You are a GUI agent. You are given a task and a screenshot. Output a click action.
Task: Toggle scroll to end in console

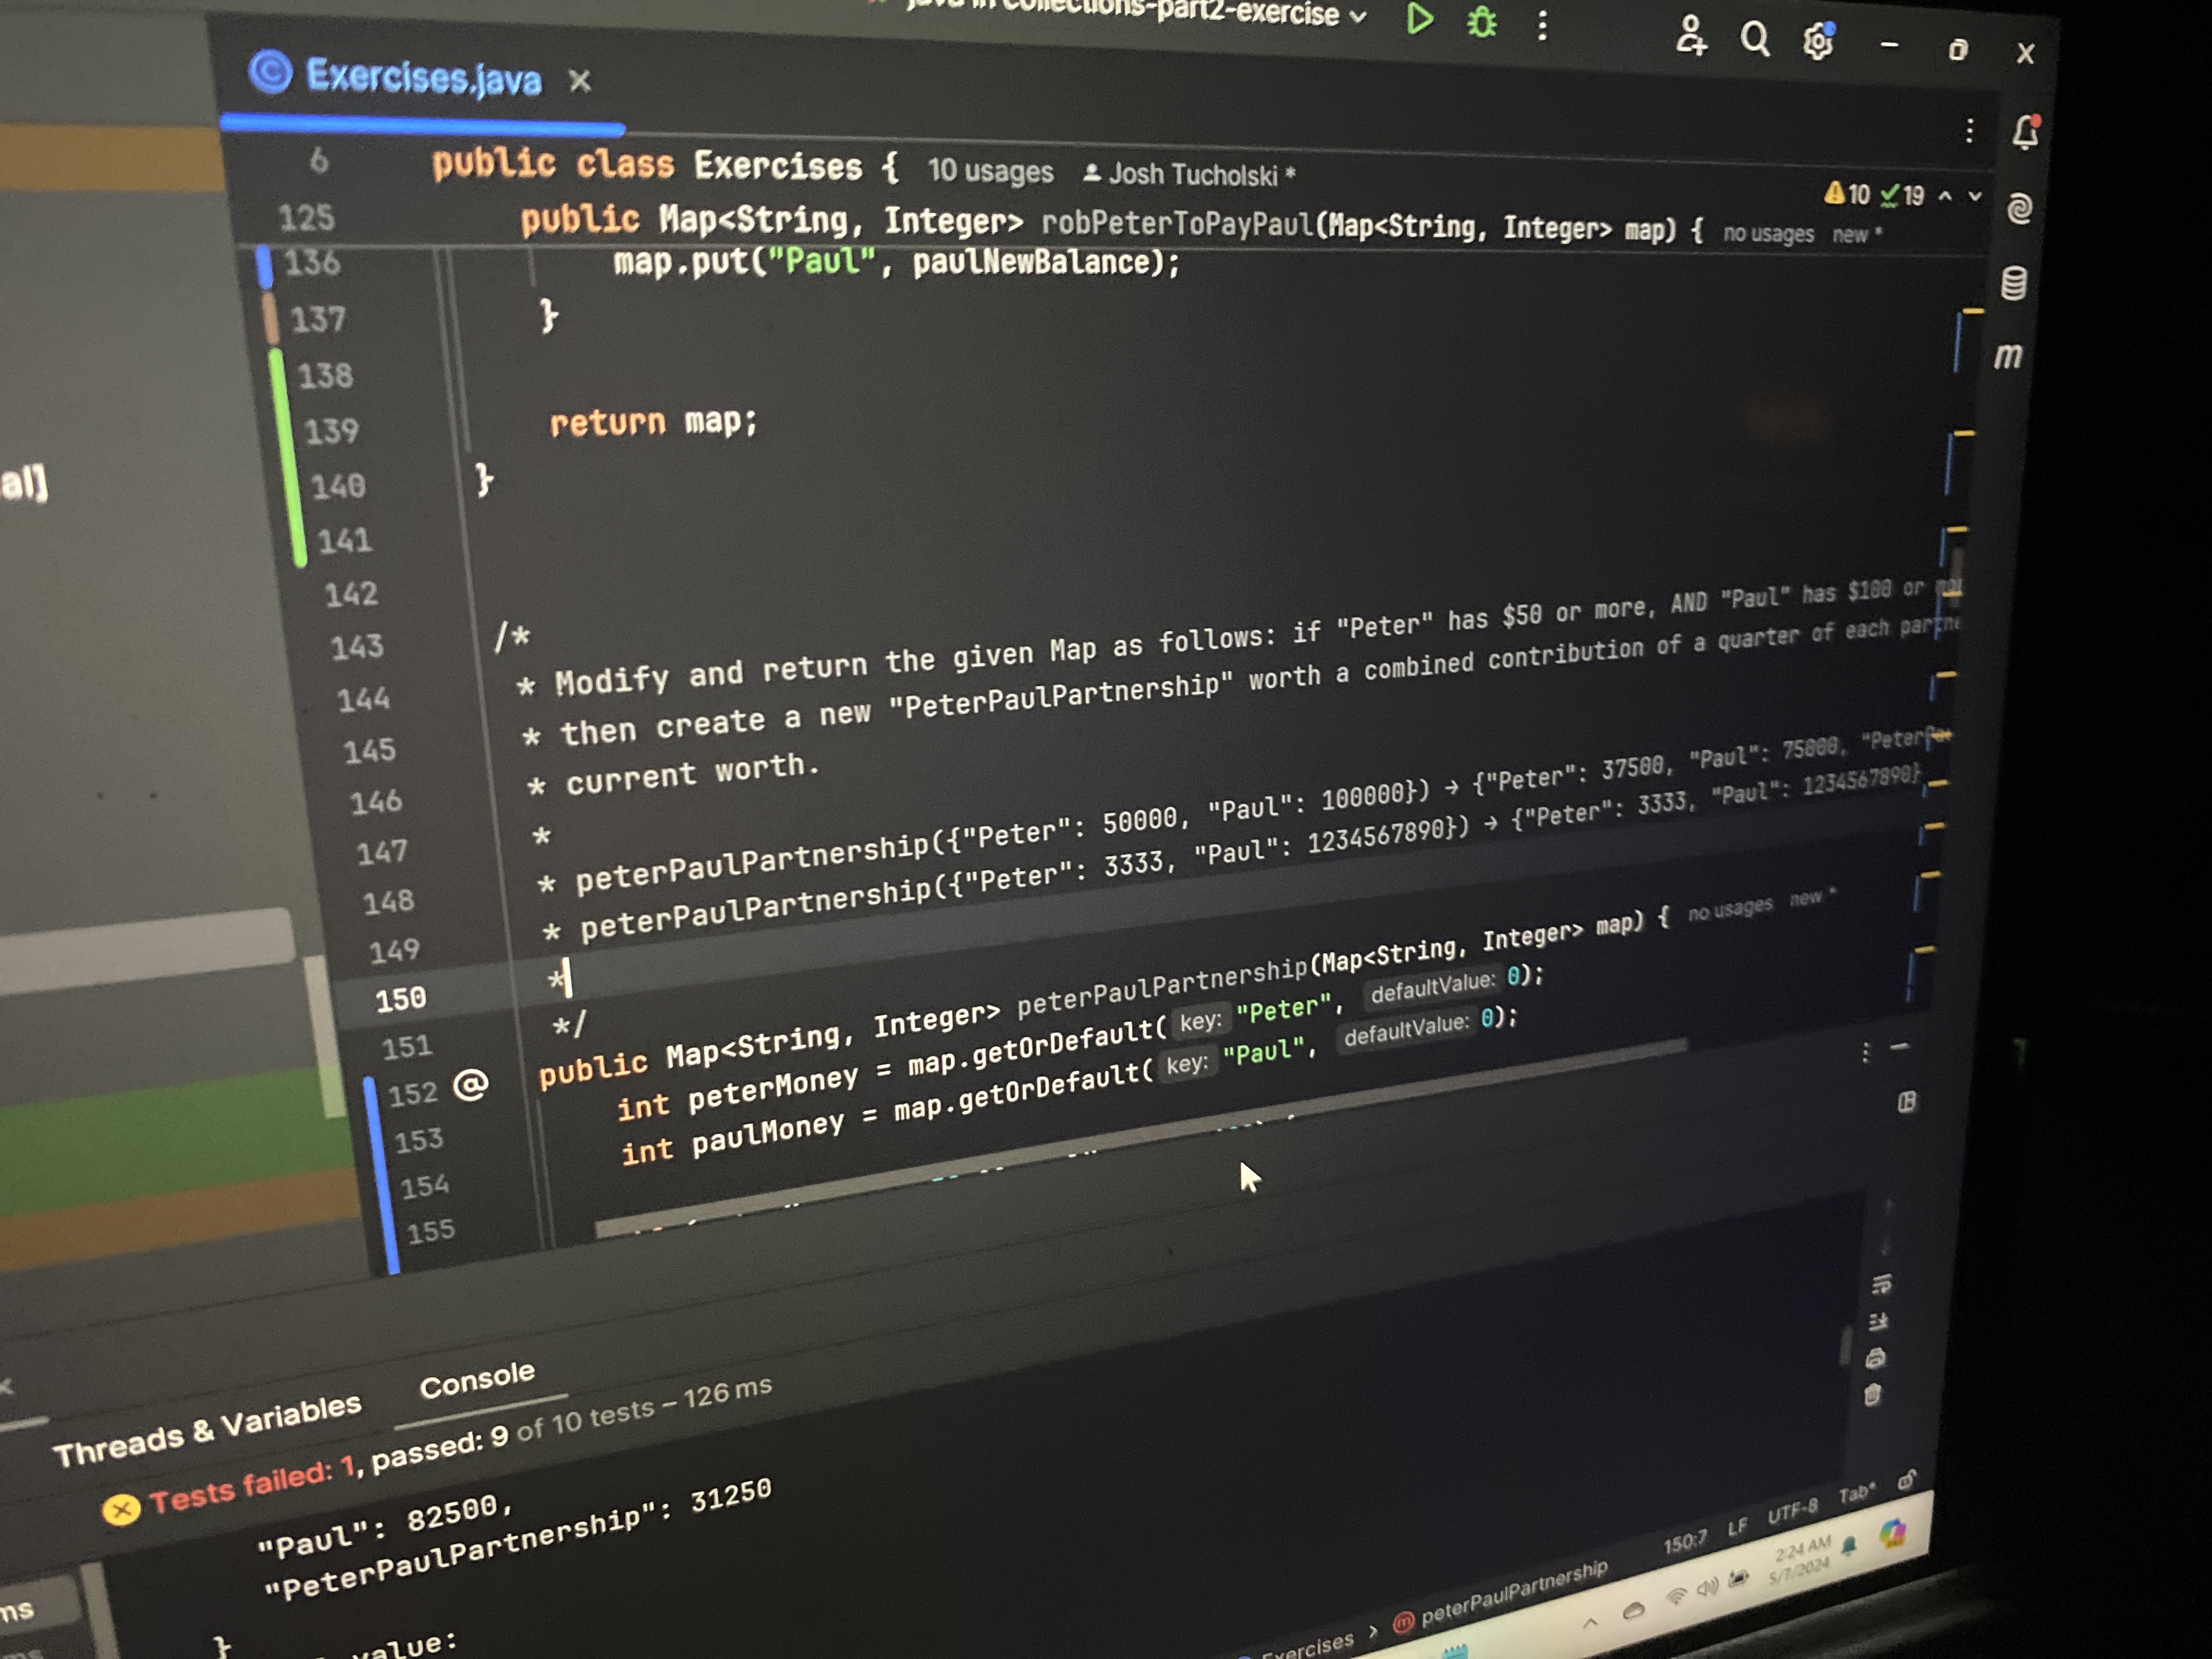[x=1878, y=1322]
